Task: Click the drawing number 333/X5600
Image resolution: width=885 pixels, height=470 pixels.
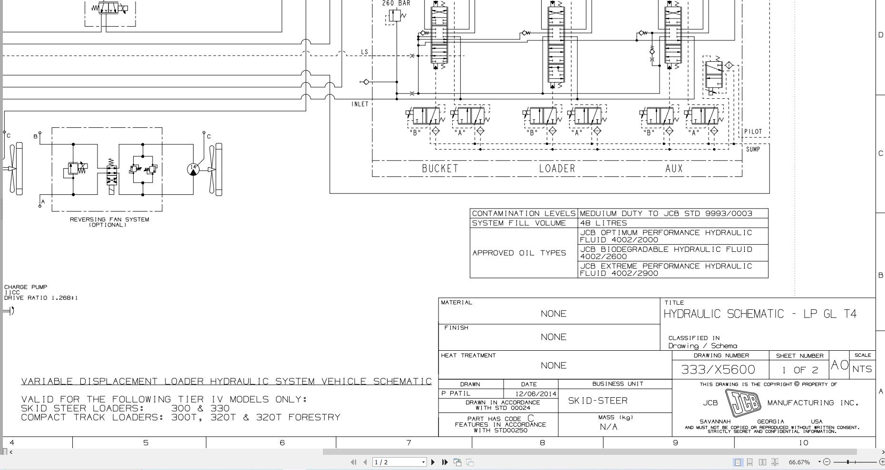Action: point(718,369)
